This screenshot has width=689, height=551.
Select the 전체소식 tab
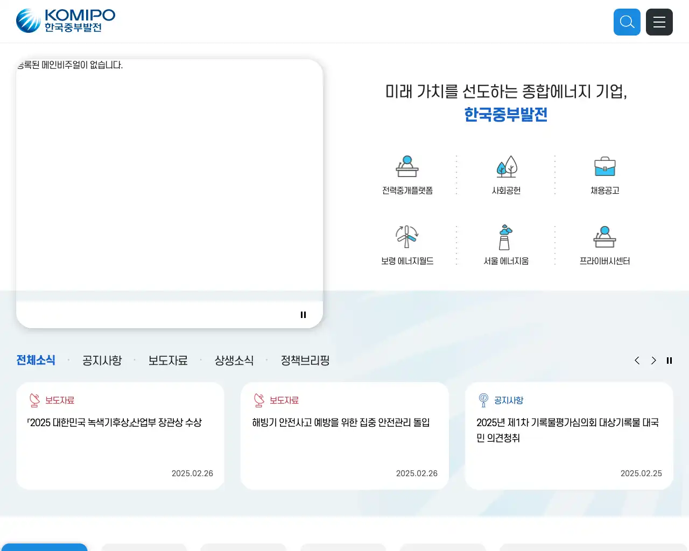[x=36, y=360]
